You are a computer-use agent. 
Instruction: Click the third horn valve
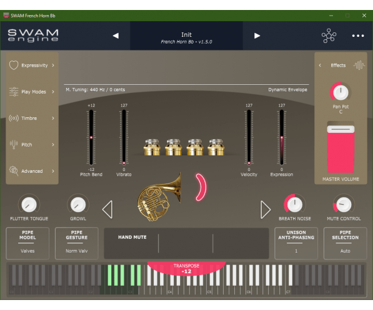195,147
